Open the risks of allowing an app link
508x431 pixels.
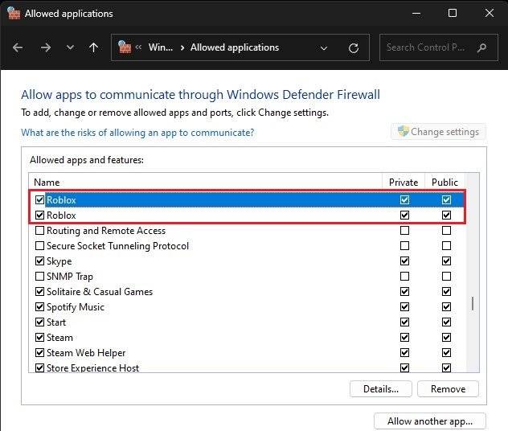click(x=137, y=133)
